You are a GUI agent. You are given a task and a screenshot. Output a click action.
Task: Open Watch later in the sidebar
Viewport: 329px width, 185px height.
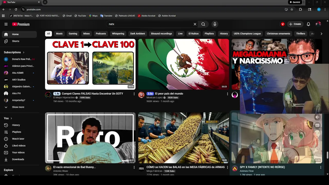19,139
